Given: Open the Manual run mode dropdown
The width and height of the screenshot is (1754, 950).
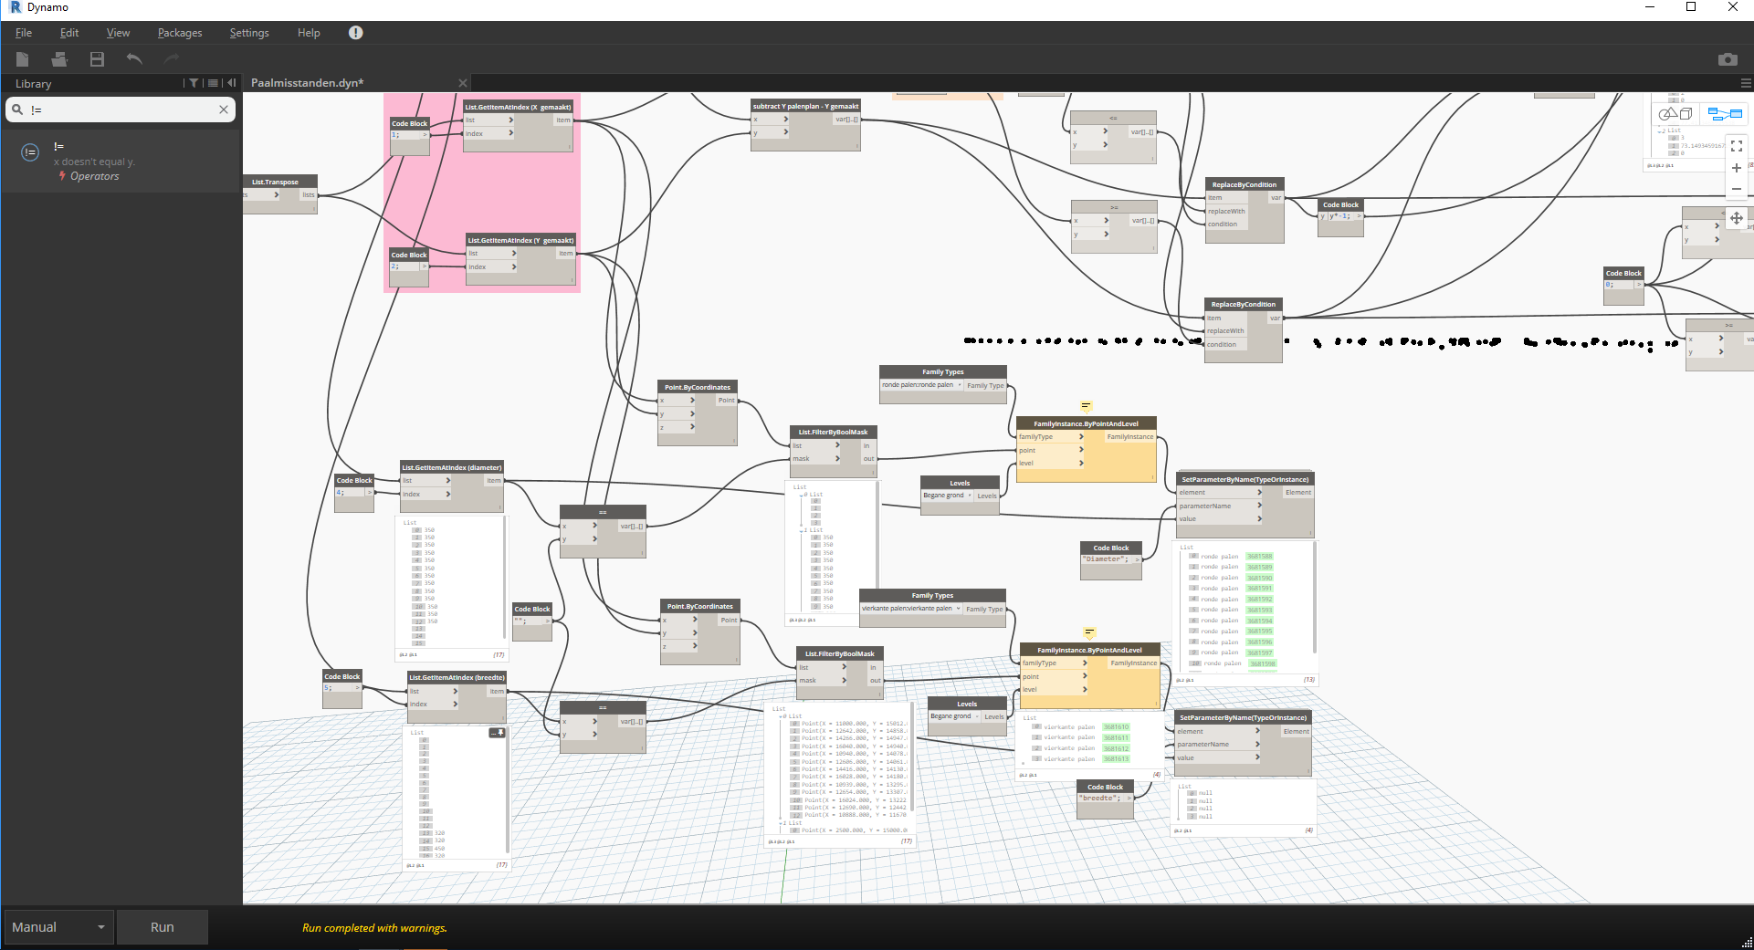Looking at the screenshot, I should pyautogui.click(x=58, y=927).
